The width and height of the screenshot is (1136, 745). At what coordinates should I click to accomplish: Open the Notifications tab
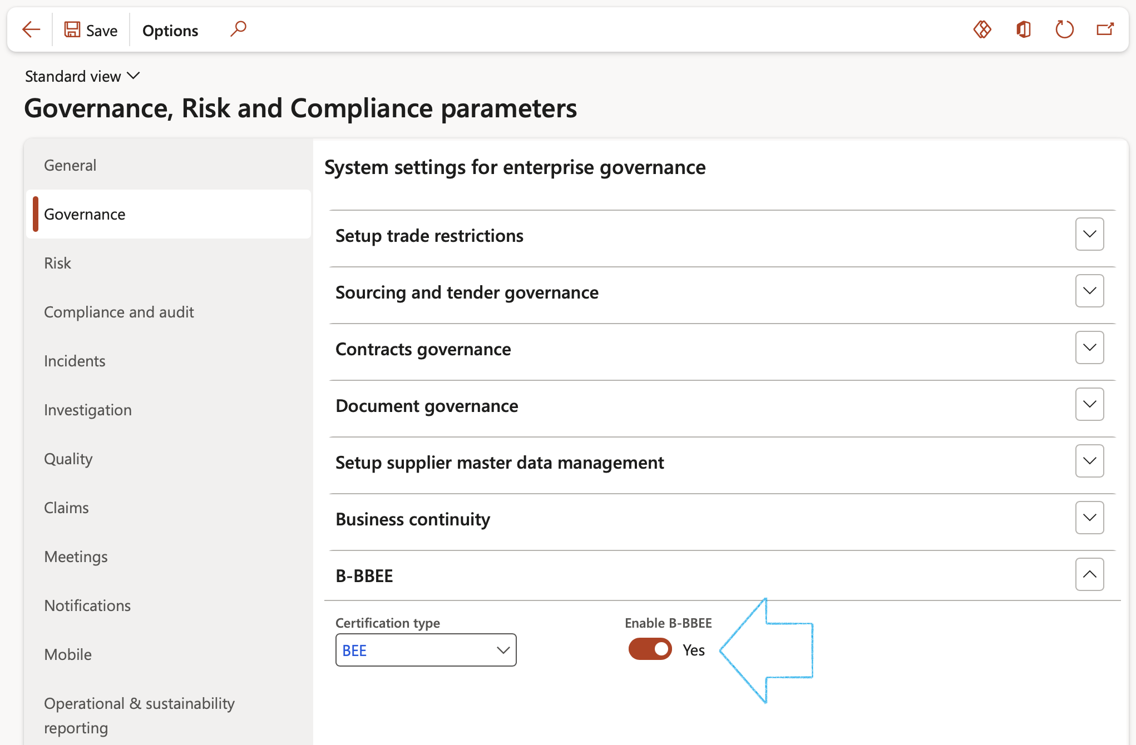[x=87, y=605]
